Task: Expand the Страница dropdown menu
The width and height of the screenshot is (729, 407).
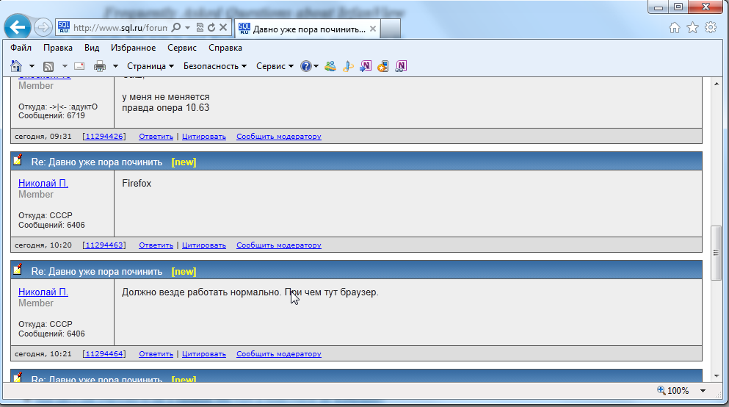Action: [x=150, y=66]
